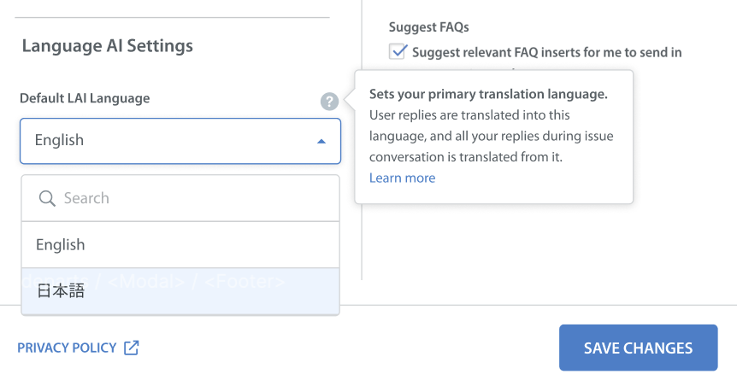The image size is (737, 386).
Task: Open the Privacy Policy link
Action: tap(67, 348)
